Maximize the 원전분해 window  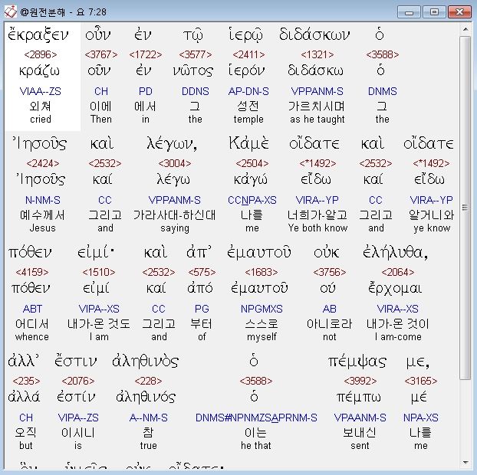pyautogui.click(x=434, y=12)
